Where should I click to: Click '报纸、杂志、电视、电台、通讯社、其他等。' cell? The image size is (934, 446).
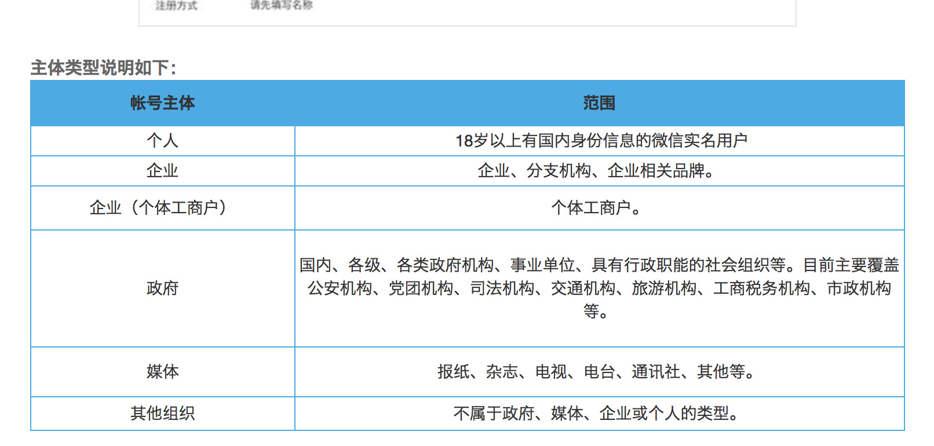(600, 372)
